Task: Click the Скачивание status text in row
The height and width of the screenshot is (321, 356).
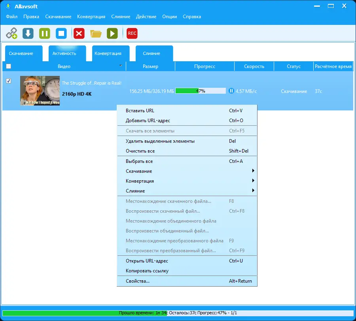Action: click(294, 91)
